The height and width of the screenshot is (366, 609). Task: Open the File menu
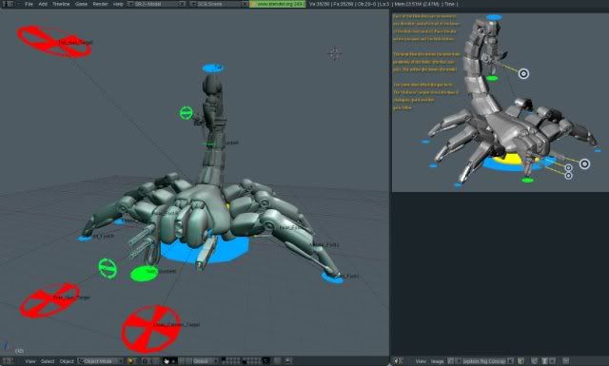tap(29, 4)
